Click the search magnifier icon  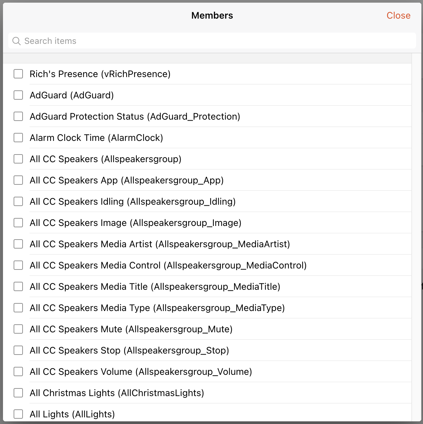16,41
